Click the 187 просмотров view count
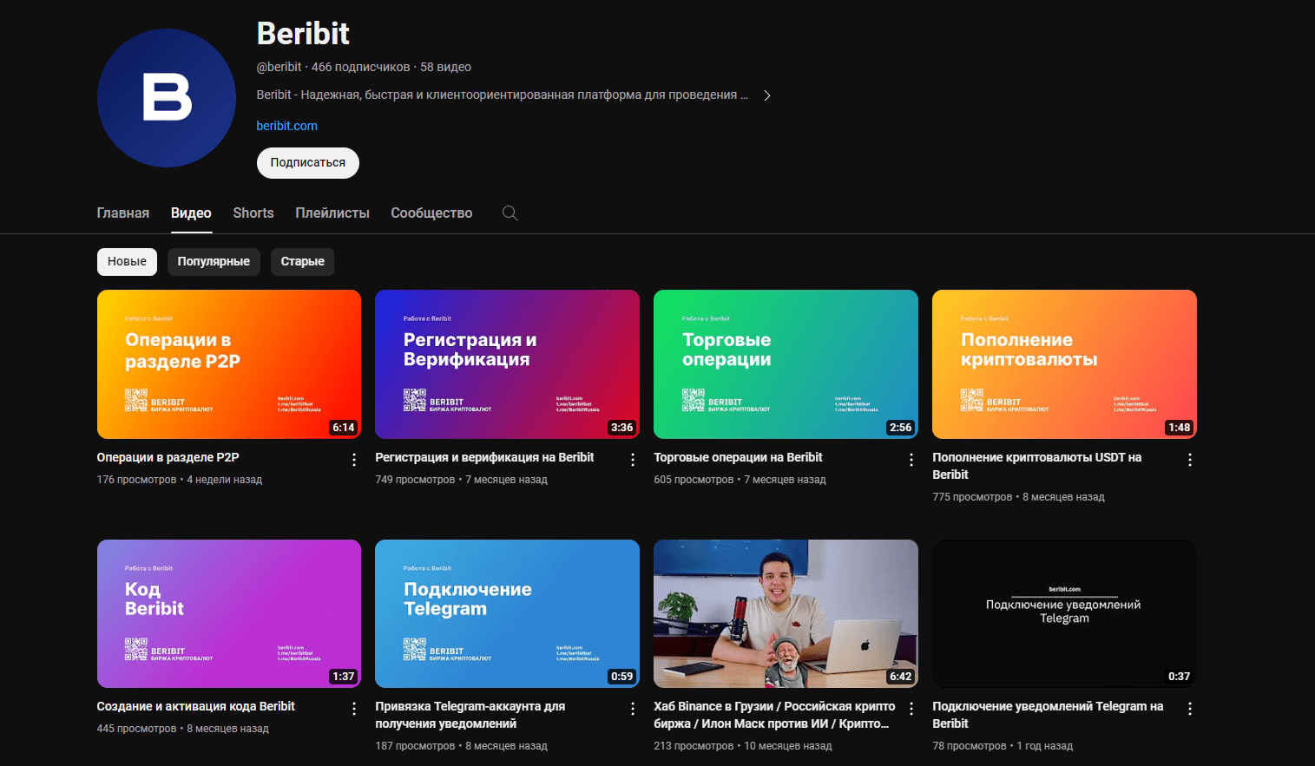The image size is (1315, 766). tap(415, 746)
